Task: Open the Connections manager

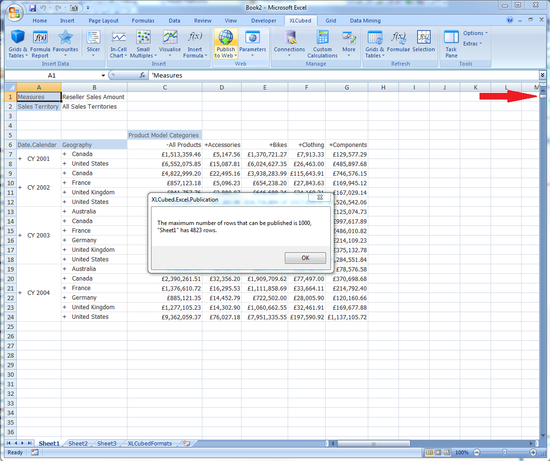Action: tap(289, 44)
